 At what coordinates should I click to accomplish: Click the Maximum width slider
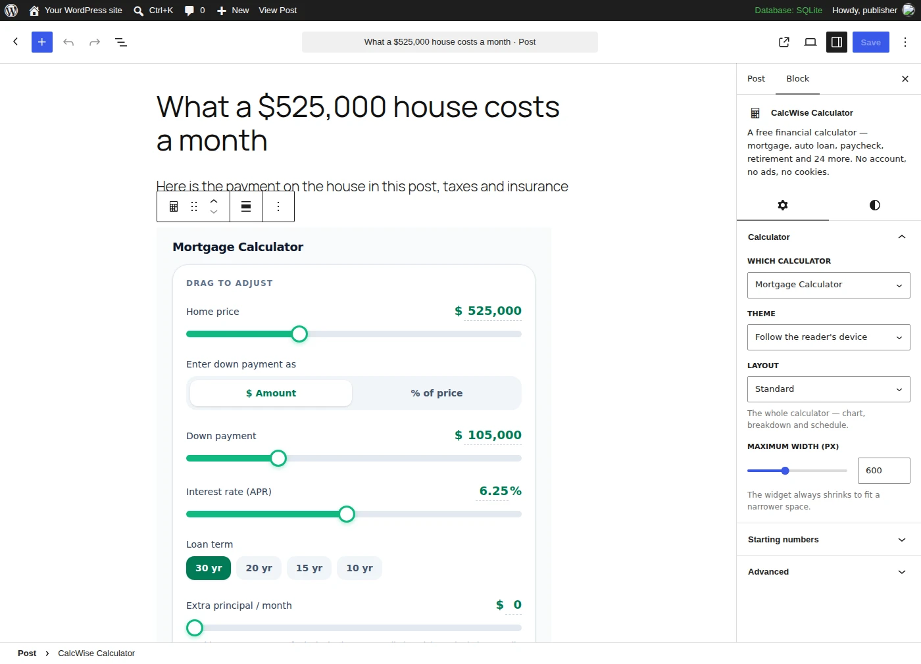click(x=797, y=471)
